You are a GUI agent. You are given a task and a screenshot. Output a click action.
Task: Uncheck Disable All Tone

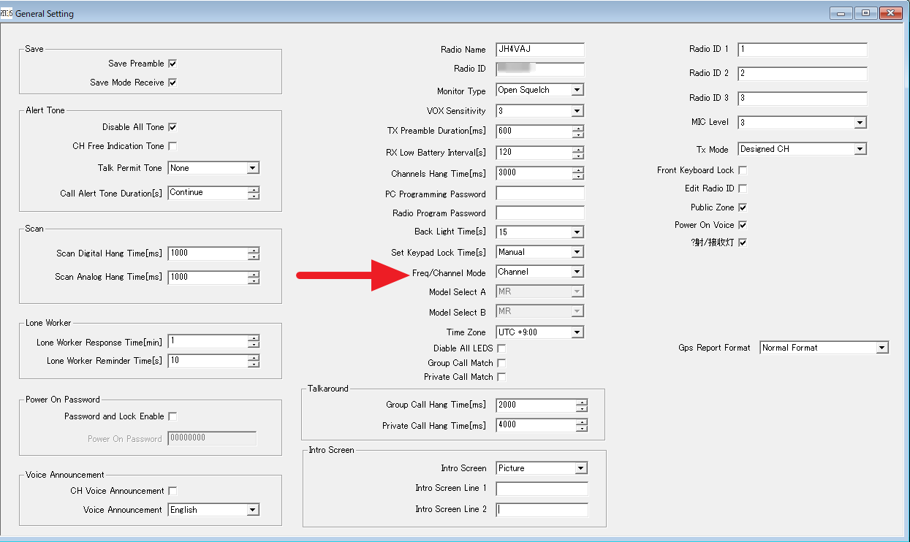(172, 127)
